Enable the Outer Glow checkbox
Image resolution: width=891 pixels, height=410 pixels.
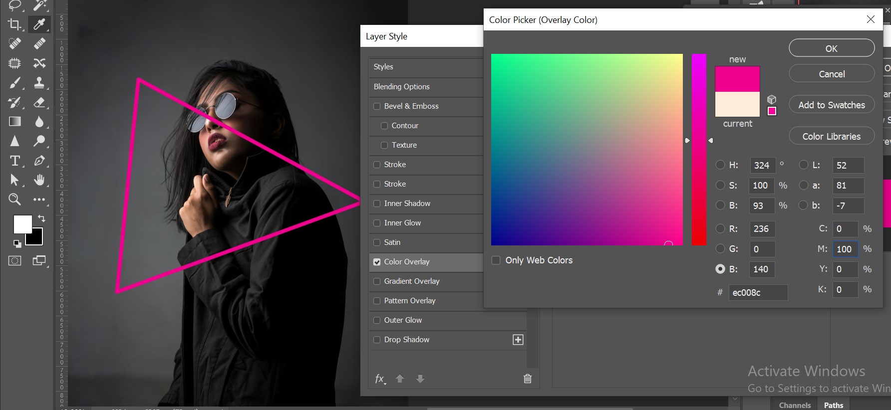pyautogui.click(x=377, y=320)
